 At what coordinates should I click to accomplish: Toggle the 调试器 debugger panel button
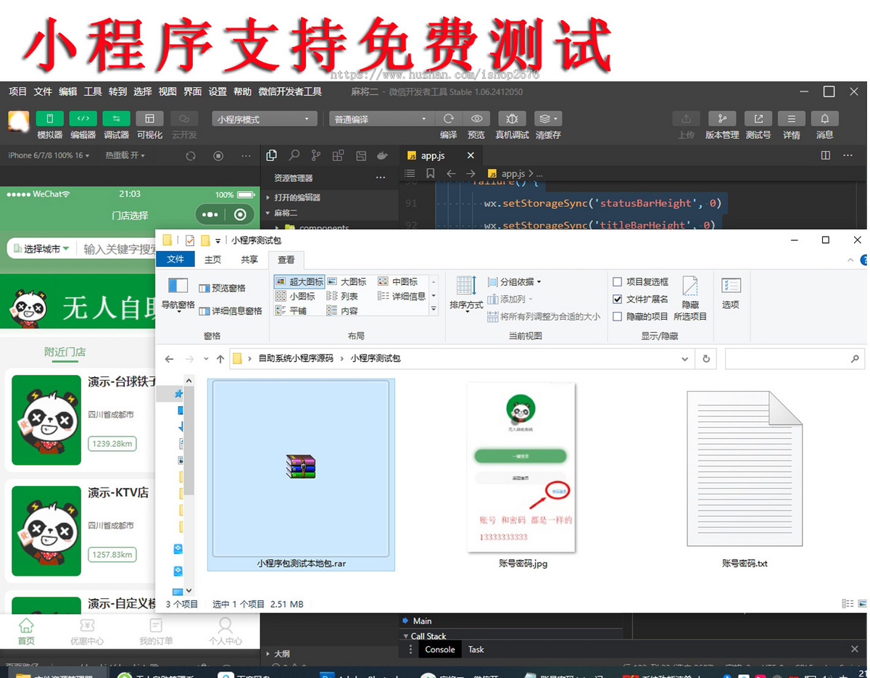(x=116, y=119)
